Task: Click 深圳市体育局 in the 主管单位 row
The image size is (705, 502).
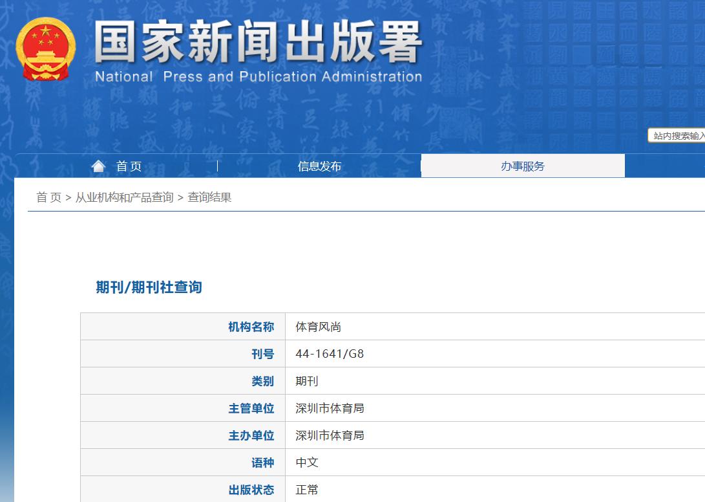Action: pos(330,408)
